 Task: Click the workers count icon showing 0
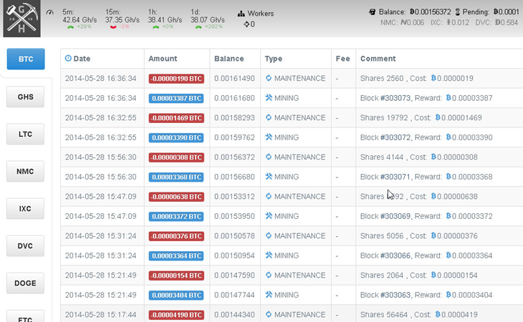point(246,24)
